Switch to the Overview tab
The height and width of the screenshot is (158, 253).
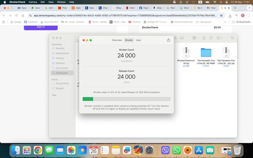[x=117, y=40]
